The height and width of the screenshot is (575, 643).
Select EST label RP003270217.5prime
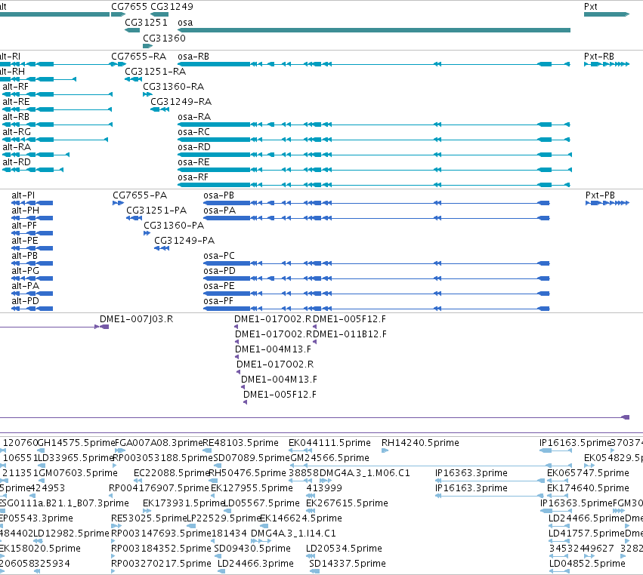click(161, 564)
